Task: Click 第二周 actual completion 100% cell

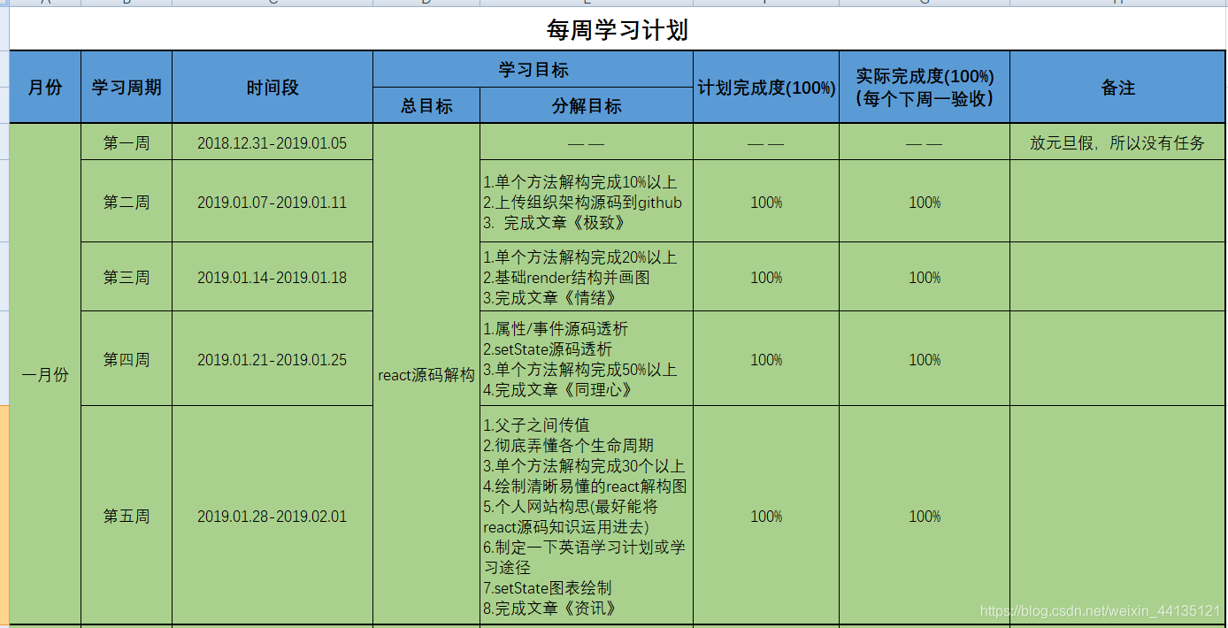Action: 925,202
